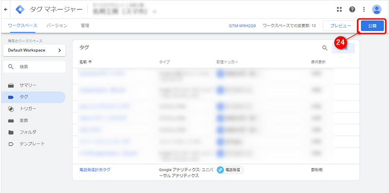
Task: Click the search magnifier in the タグ panel
Action: click(325, 48)
